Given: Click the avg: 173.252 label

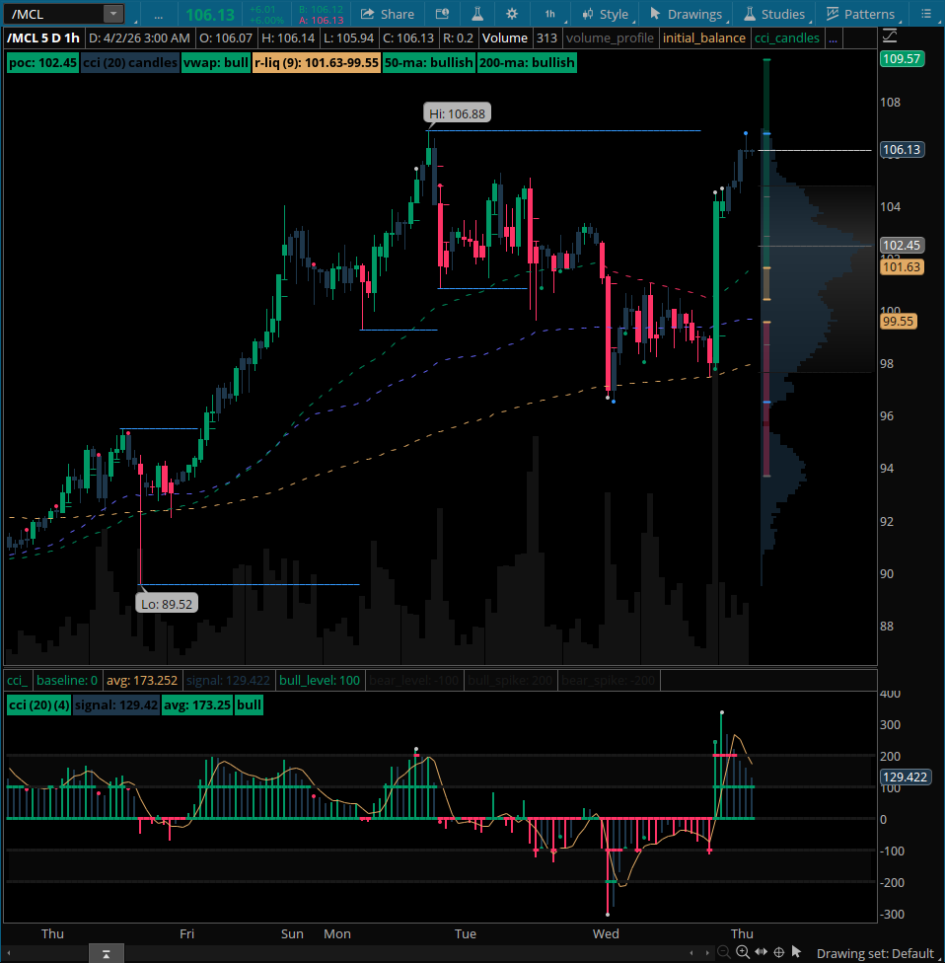Looking at the screenshot, I should pyautogui.click(x=142, y=681).
